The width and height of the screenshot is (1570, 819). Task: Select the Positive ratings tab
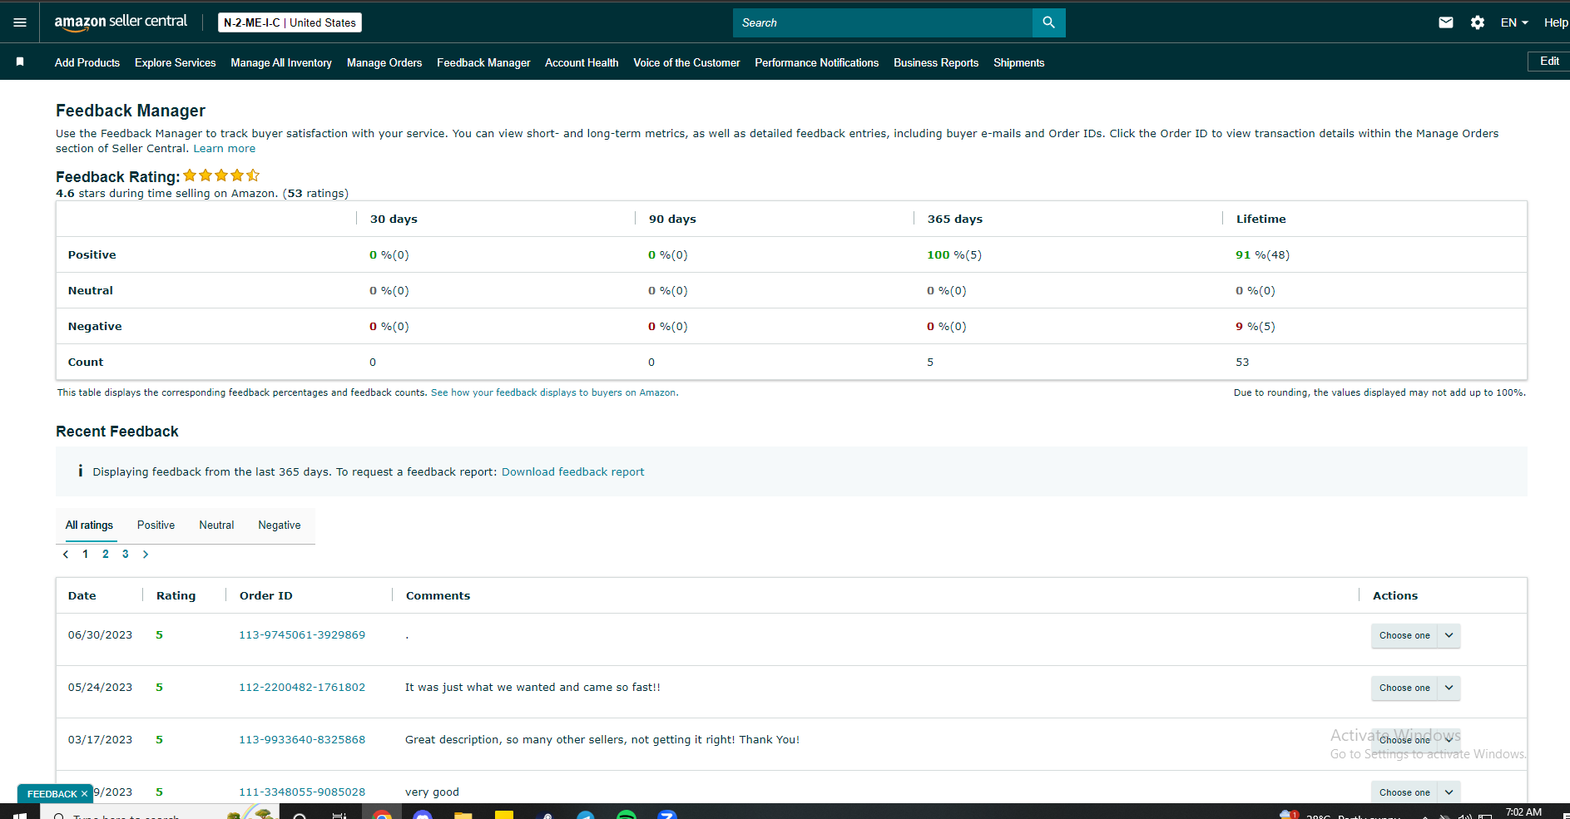tap(156, 525)
